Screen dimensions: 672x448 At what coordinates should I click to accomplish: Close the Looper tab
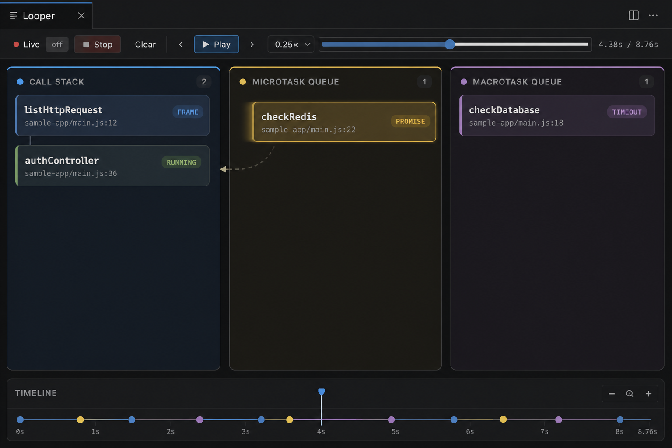tap(81, 16)
